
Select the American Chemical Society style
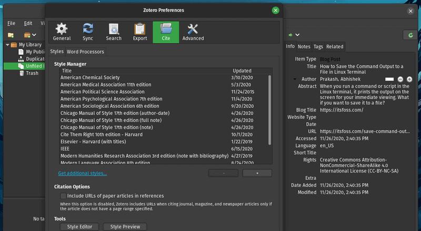click(164, 78)
